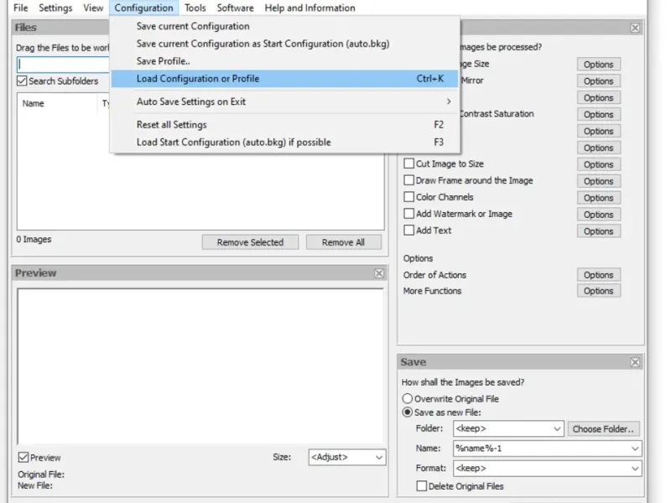Enable Add Watermark or Image

point(409,214)
